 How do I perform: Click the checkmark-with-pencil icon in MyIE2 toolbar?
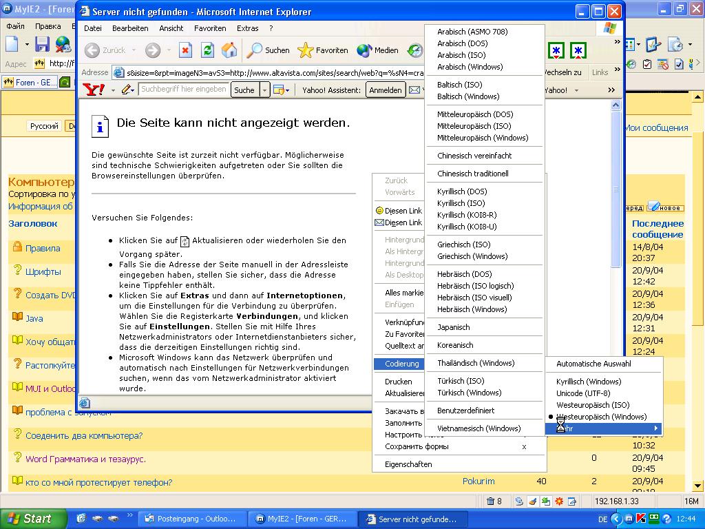(653, 44)
